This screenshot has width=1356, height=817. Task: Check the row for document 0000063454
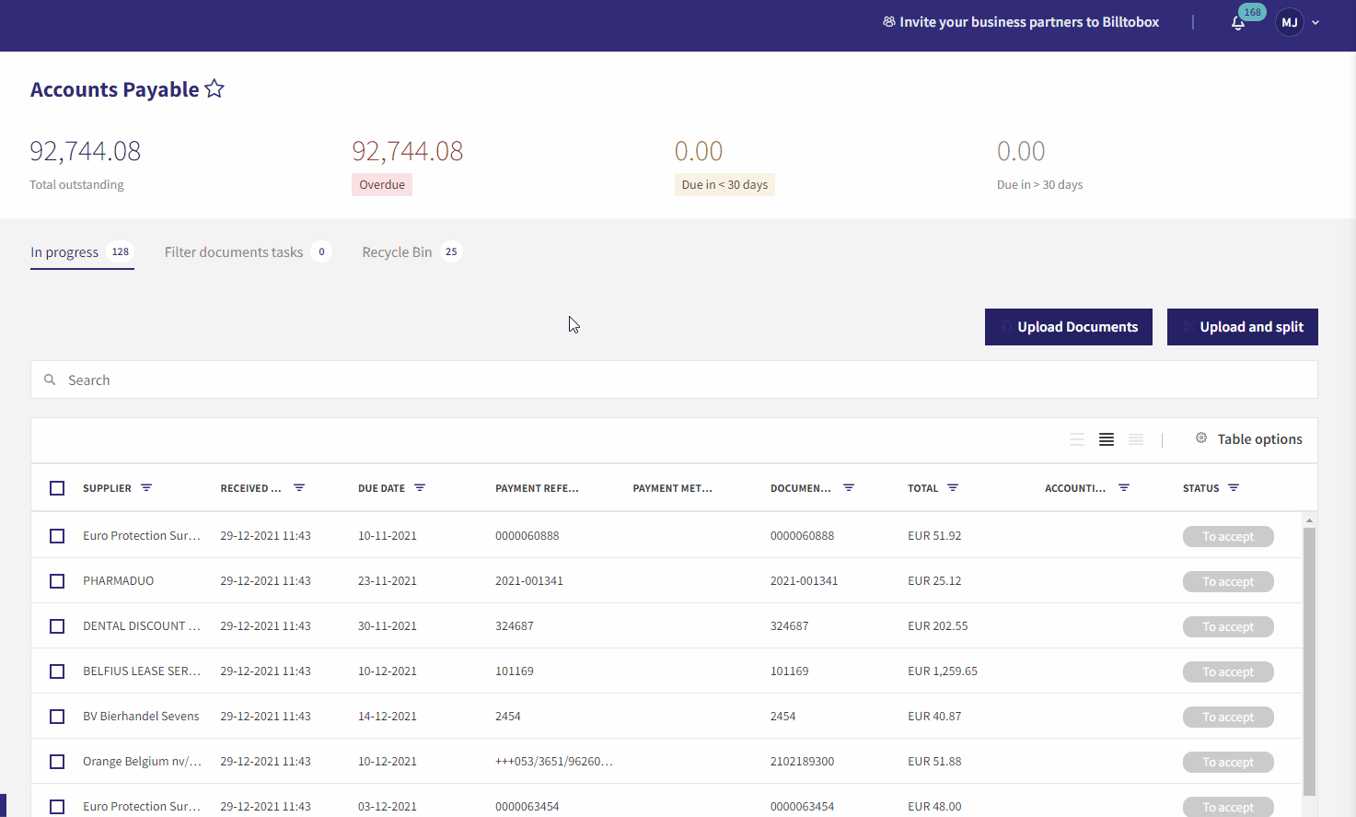pyautogui.click(x=57, y=807)
